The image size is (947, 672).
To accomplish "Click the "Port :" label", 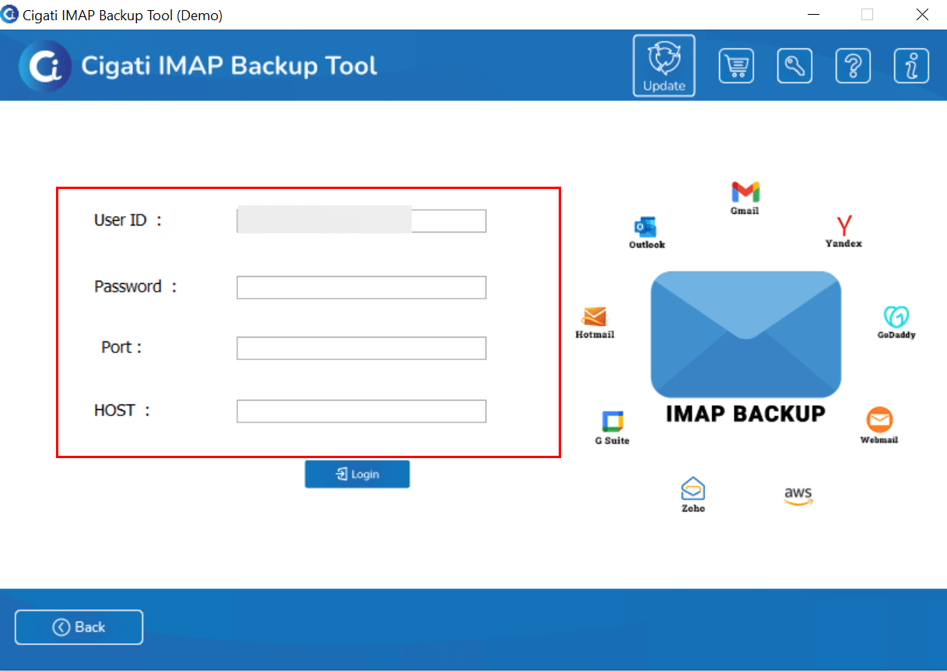I will pyautogui.click(x=121, y=348).
